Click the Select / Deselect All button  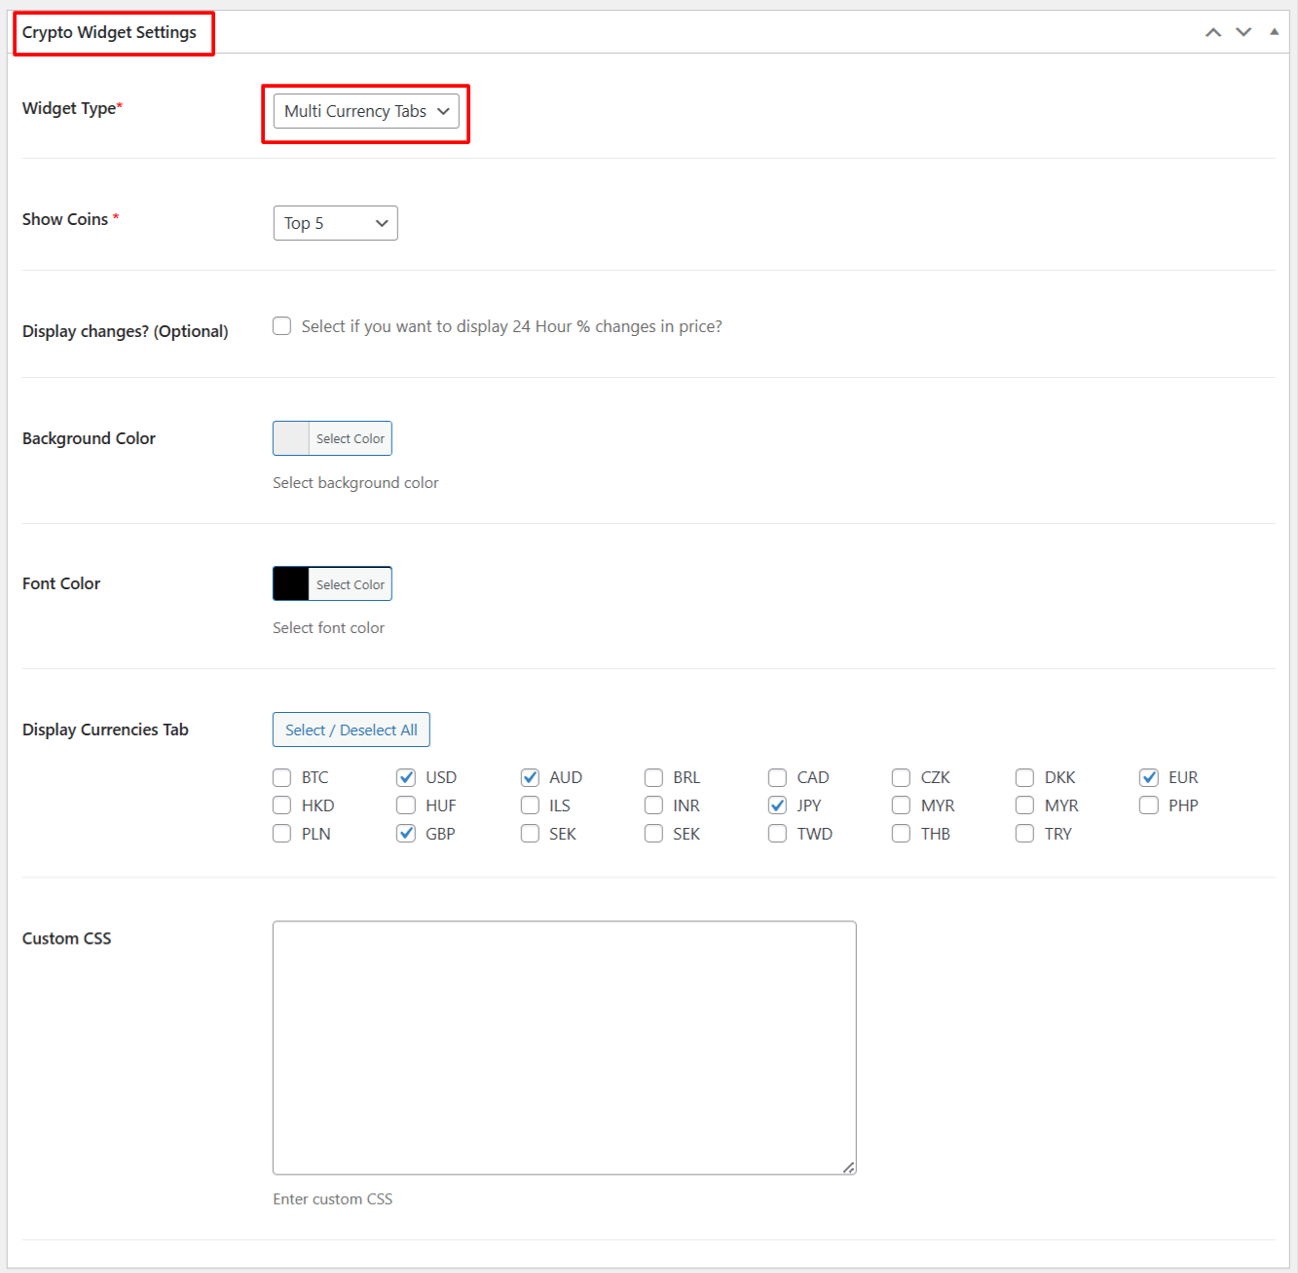tap(351, 730)
